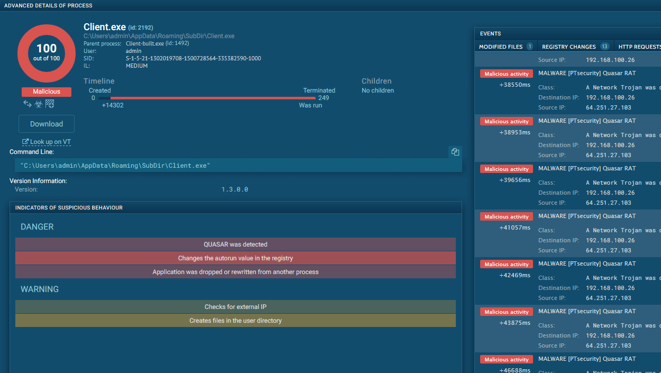
Task: Click the biohazard malware icon
Action: point(39,104)
